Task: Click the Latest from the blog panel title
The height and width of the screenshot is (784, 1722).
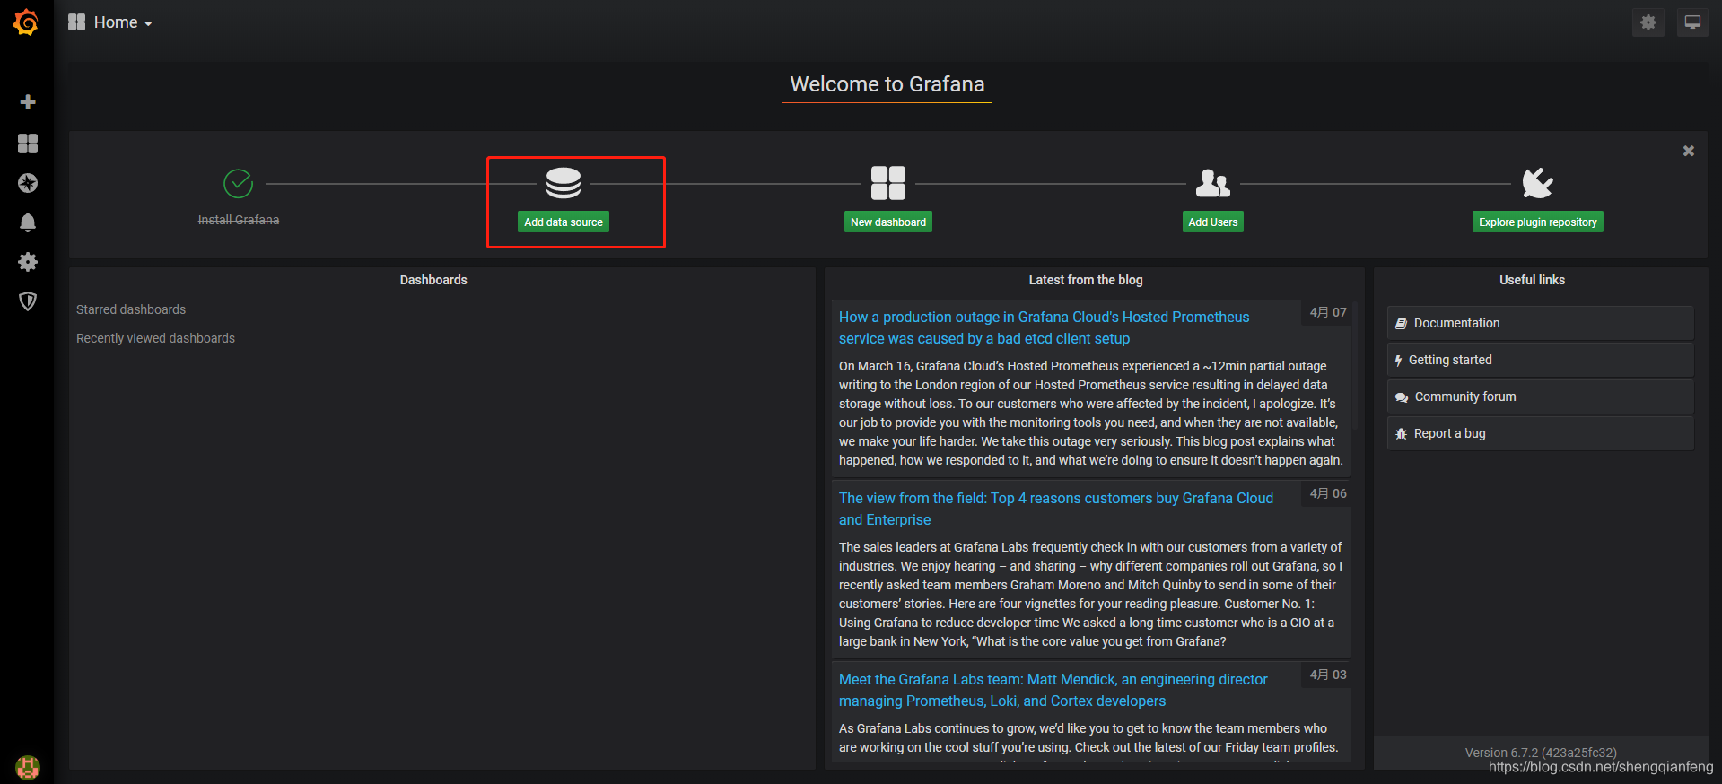Action: [1086, 280]
